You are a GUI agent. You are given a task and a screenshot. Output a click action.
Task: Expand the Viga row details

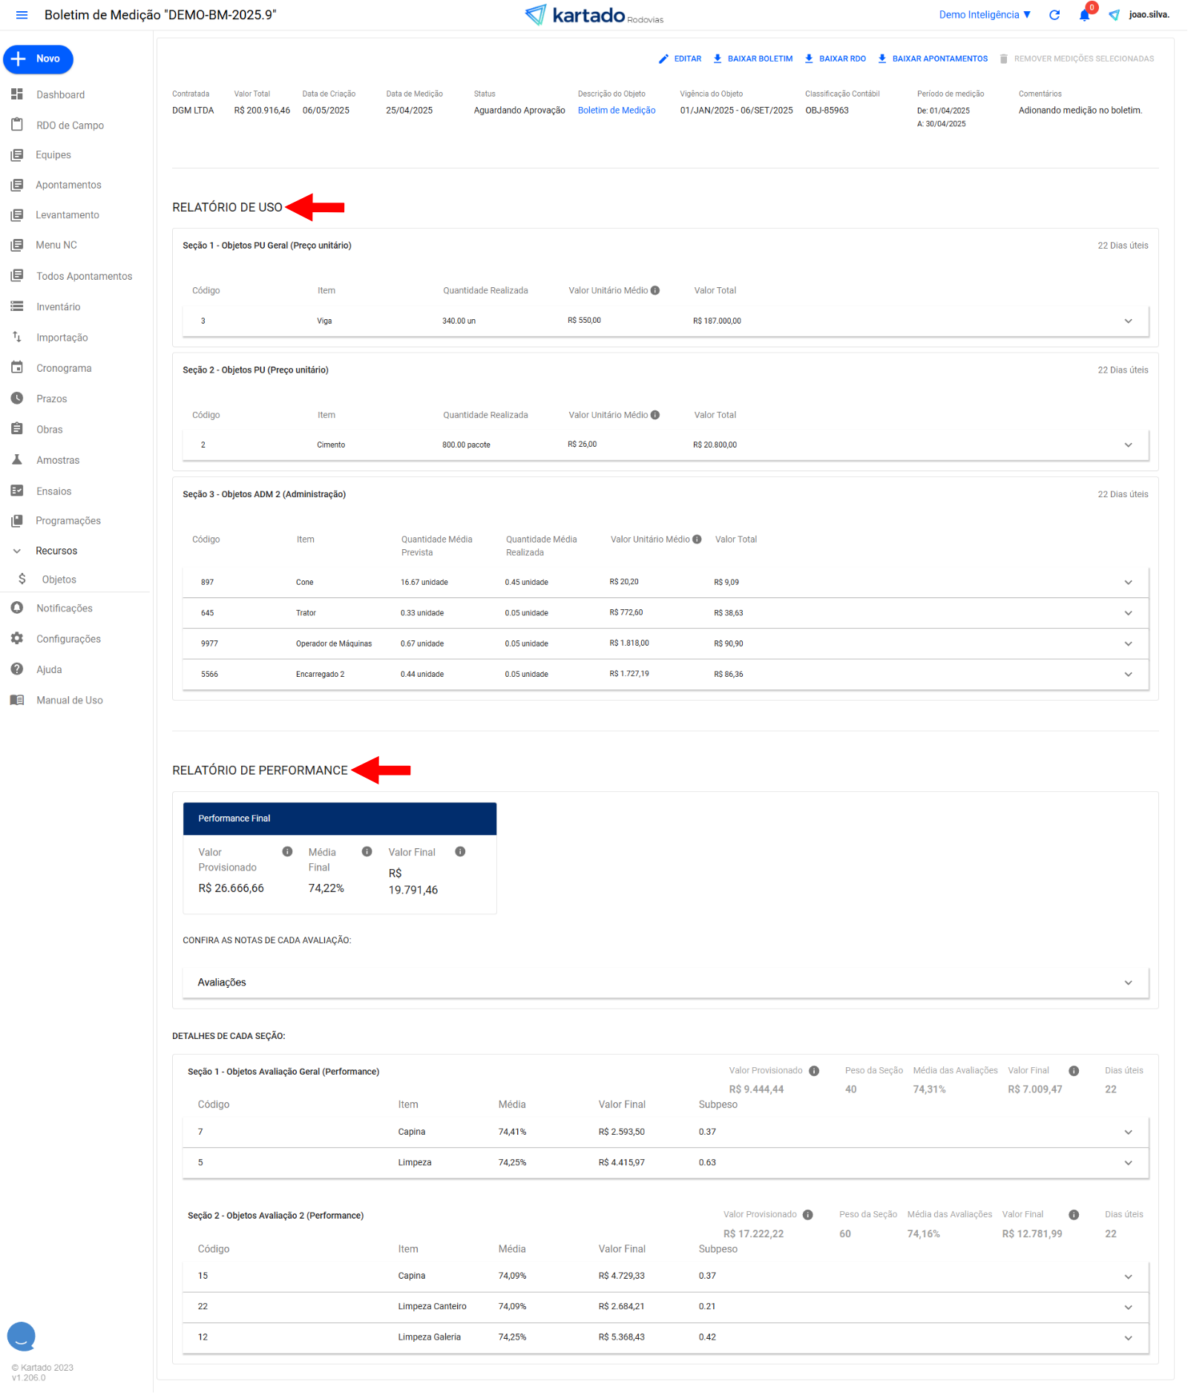(x=1128, y=321)
